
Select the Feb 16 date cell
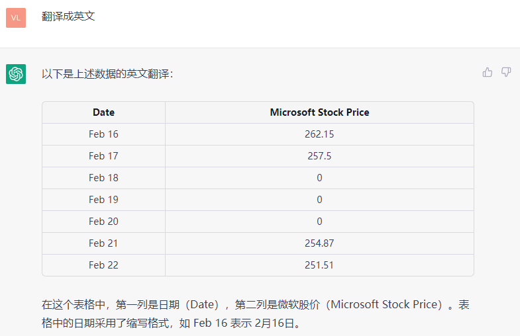coord(103,134)
